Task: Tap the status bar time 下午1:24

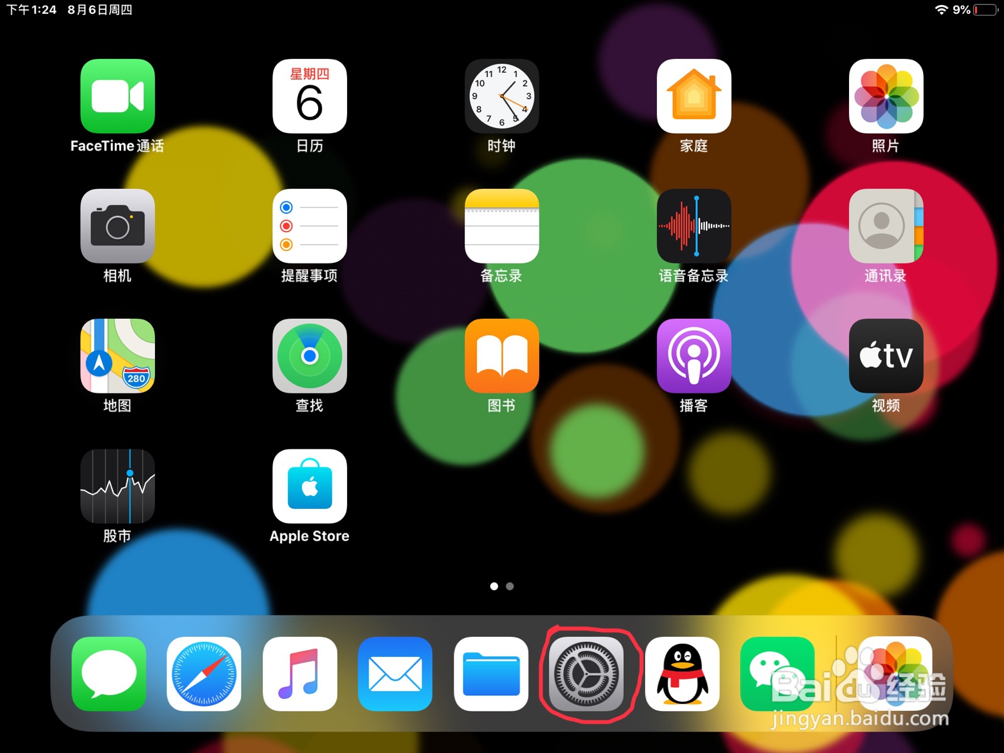Action: pos(31,9)
